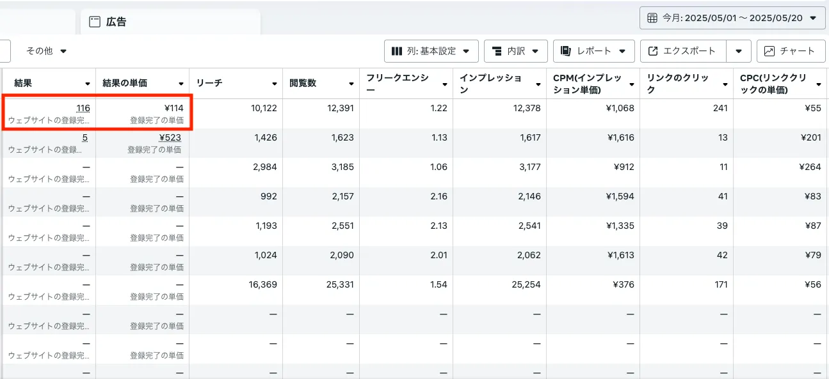Screen dimensions: 829x379
Task: Expand the その他 dropdown
Action: [x=46, y=50]
